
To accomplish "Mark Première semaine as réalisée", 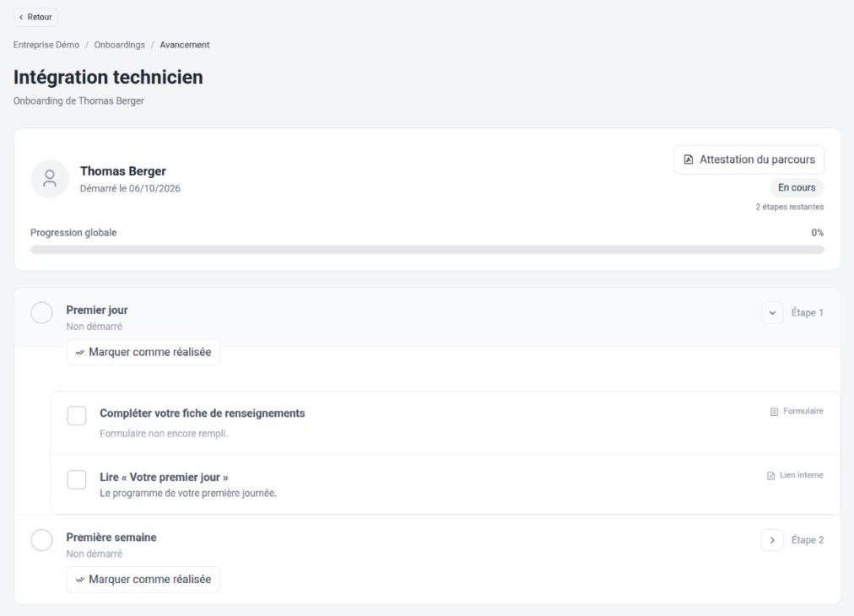I will 143,580.
